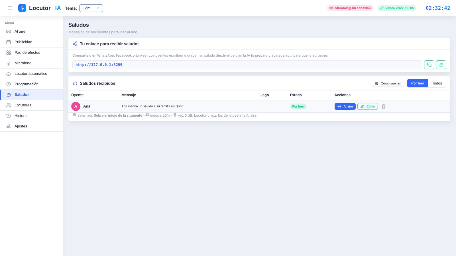Select Micrófono in the sidebar
Screen dimensions: 456x256
(x=31, y=63)
